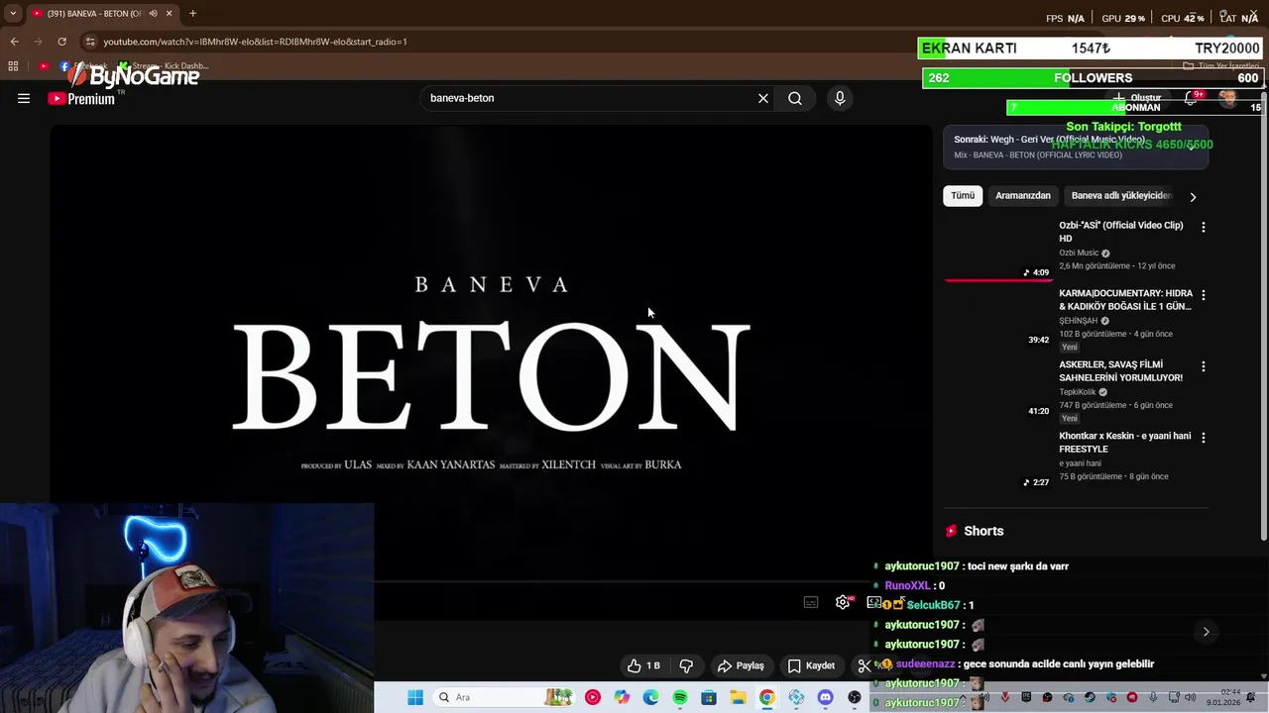Close the BANEVA - BETON tab
Screen dimensions: 1269x713
(169, 13)
